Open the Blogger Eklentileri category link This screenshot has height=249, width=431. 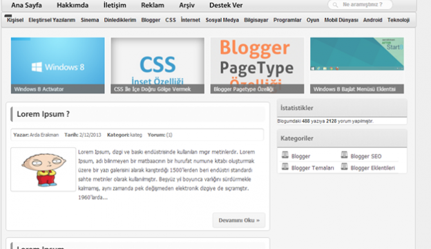click(x=372, y=168)
